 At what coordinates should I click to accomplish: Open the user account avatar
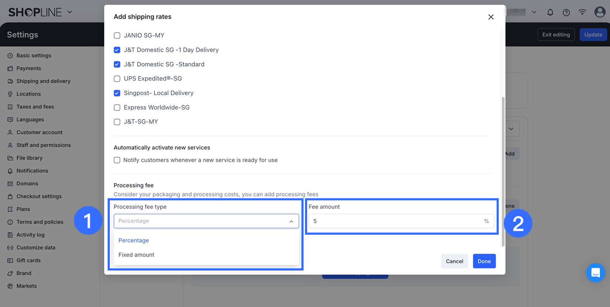(x=600, y=12)
